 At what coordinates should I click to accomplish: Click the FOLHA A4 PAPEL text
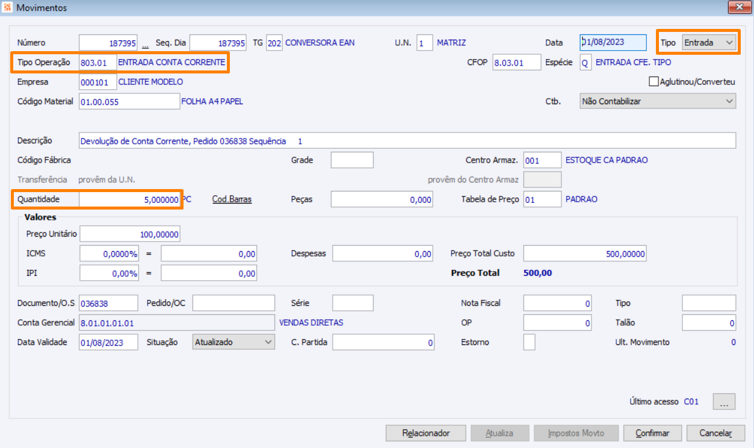(x=212, y=102)
